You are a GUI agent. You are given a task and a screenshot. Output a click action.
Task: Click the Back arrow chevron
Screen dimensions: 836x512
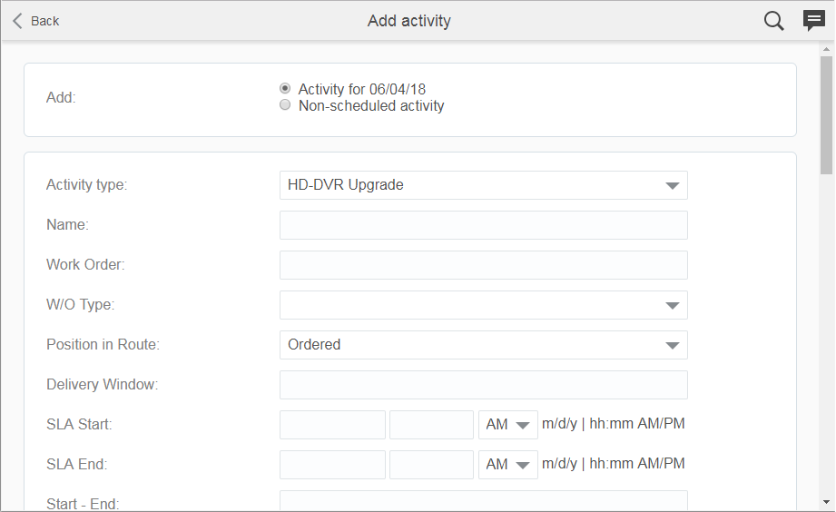click(18, 21)
